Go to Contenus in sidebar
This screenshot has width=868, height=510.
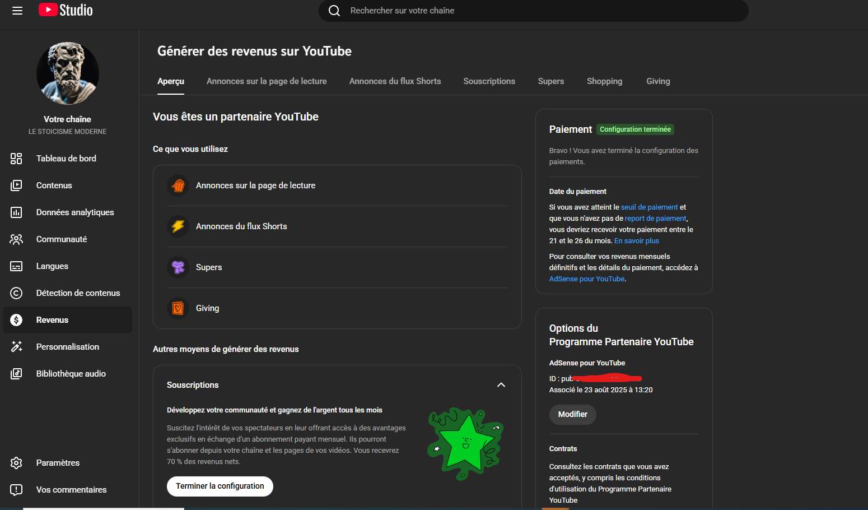tap(54, 186)
